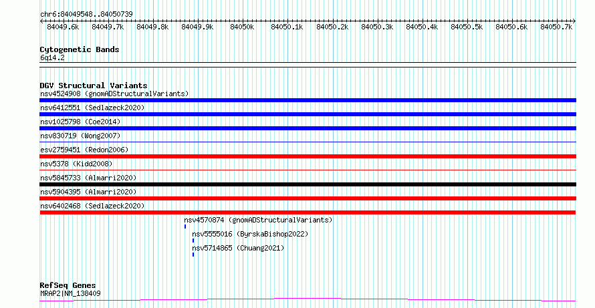Open the DGV Structural Variants track heading
Image resolution: width=595 pixels, height=308 pixels.
94,86
